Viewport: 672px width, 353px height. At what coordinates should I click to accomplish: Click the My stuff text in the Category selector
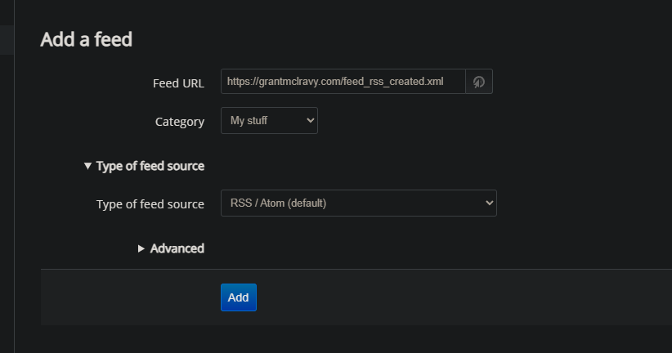coord(249,121)
